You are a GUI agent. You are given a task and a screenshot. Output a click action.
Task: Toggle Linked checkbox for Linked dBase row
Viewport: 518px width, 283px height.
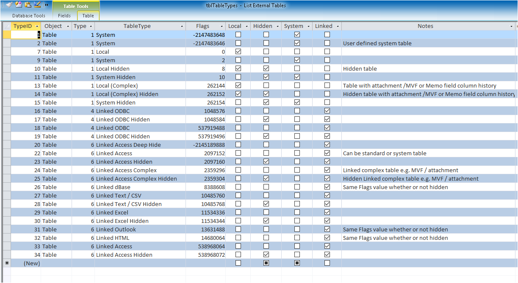coord(327,187)
